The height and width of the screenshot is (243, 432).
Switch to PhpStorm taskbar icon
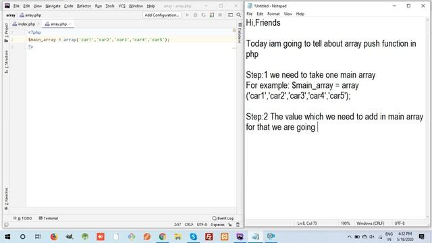coord(240,236)
